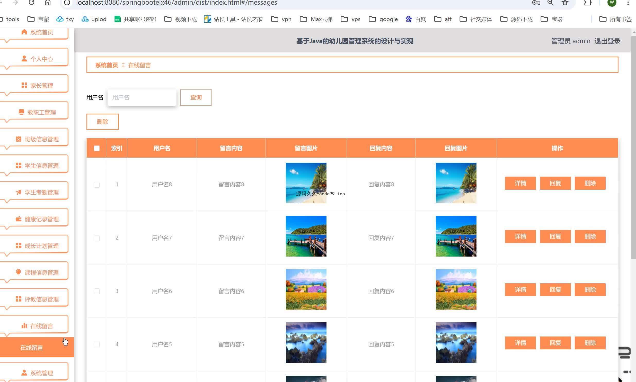Click 删除 for the 用户名6 row
Viewport: 636px width, 382px height.
point(590,290)
